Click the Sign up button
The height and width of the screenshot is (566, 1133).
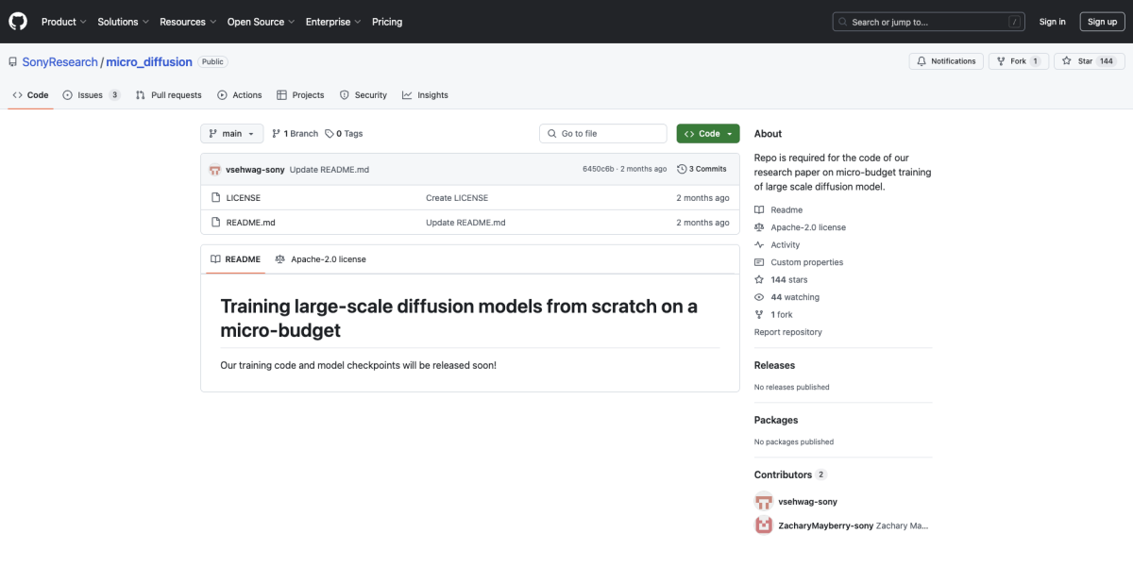point(1102,22)
